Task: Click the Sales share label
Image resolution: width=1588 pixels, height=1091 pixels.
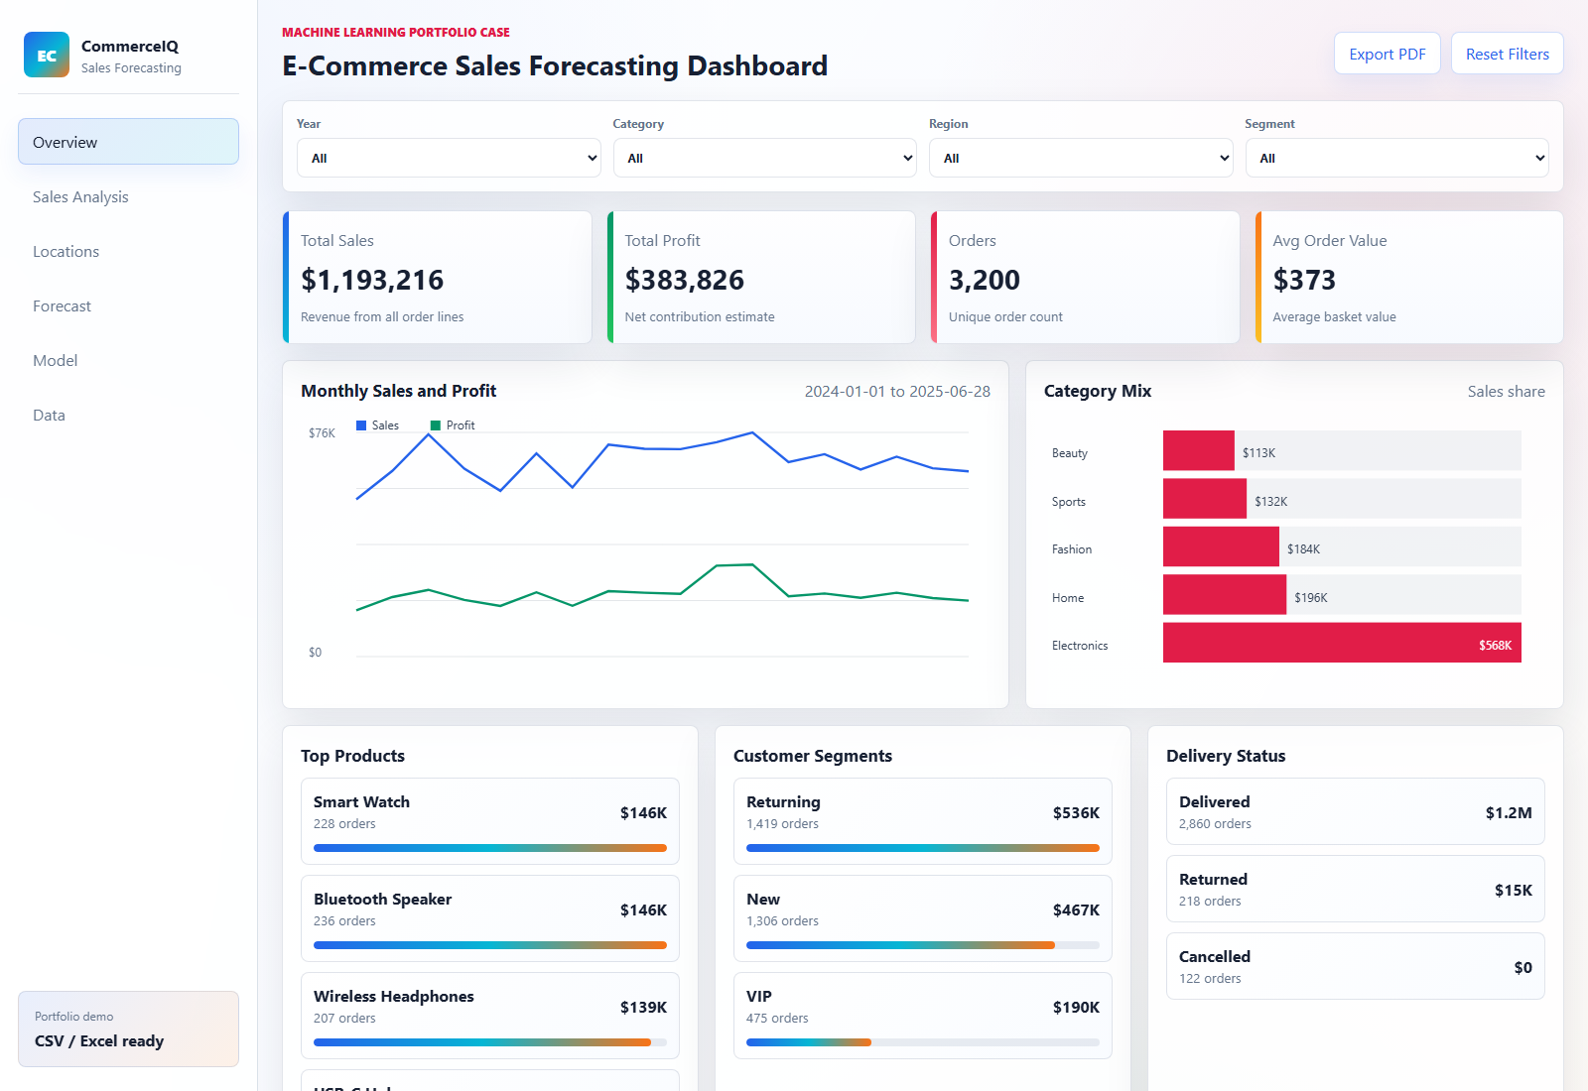Action: click(1506, 391)
